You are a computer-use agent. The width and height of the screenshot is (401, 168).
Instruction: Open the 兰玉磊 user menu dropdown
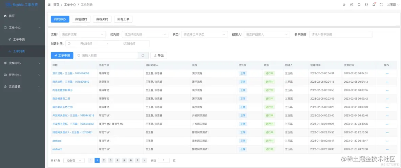pos(393,5)
